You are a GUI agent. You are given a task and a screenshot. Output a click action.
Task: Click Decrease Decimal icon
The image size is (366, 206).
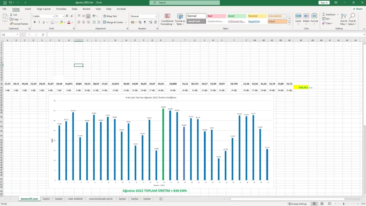pos(155,22)
